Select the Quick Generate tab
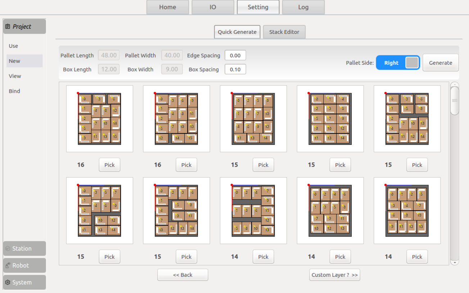This screenshot has width=469, height=293. [237, 32]
